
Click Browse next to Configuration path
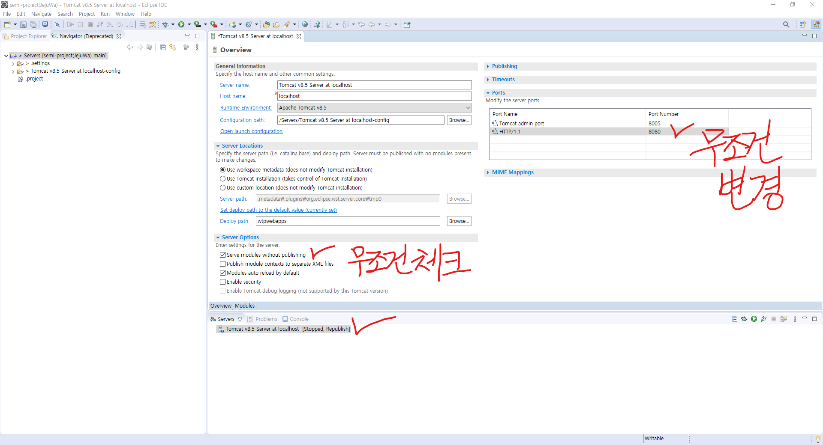click(459, 120)
